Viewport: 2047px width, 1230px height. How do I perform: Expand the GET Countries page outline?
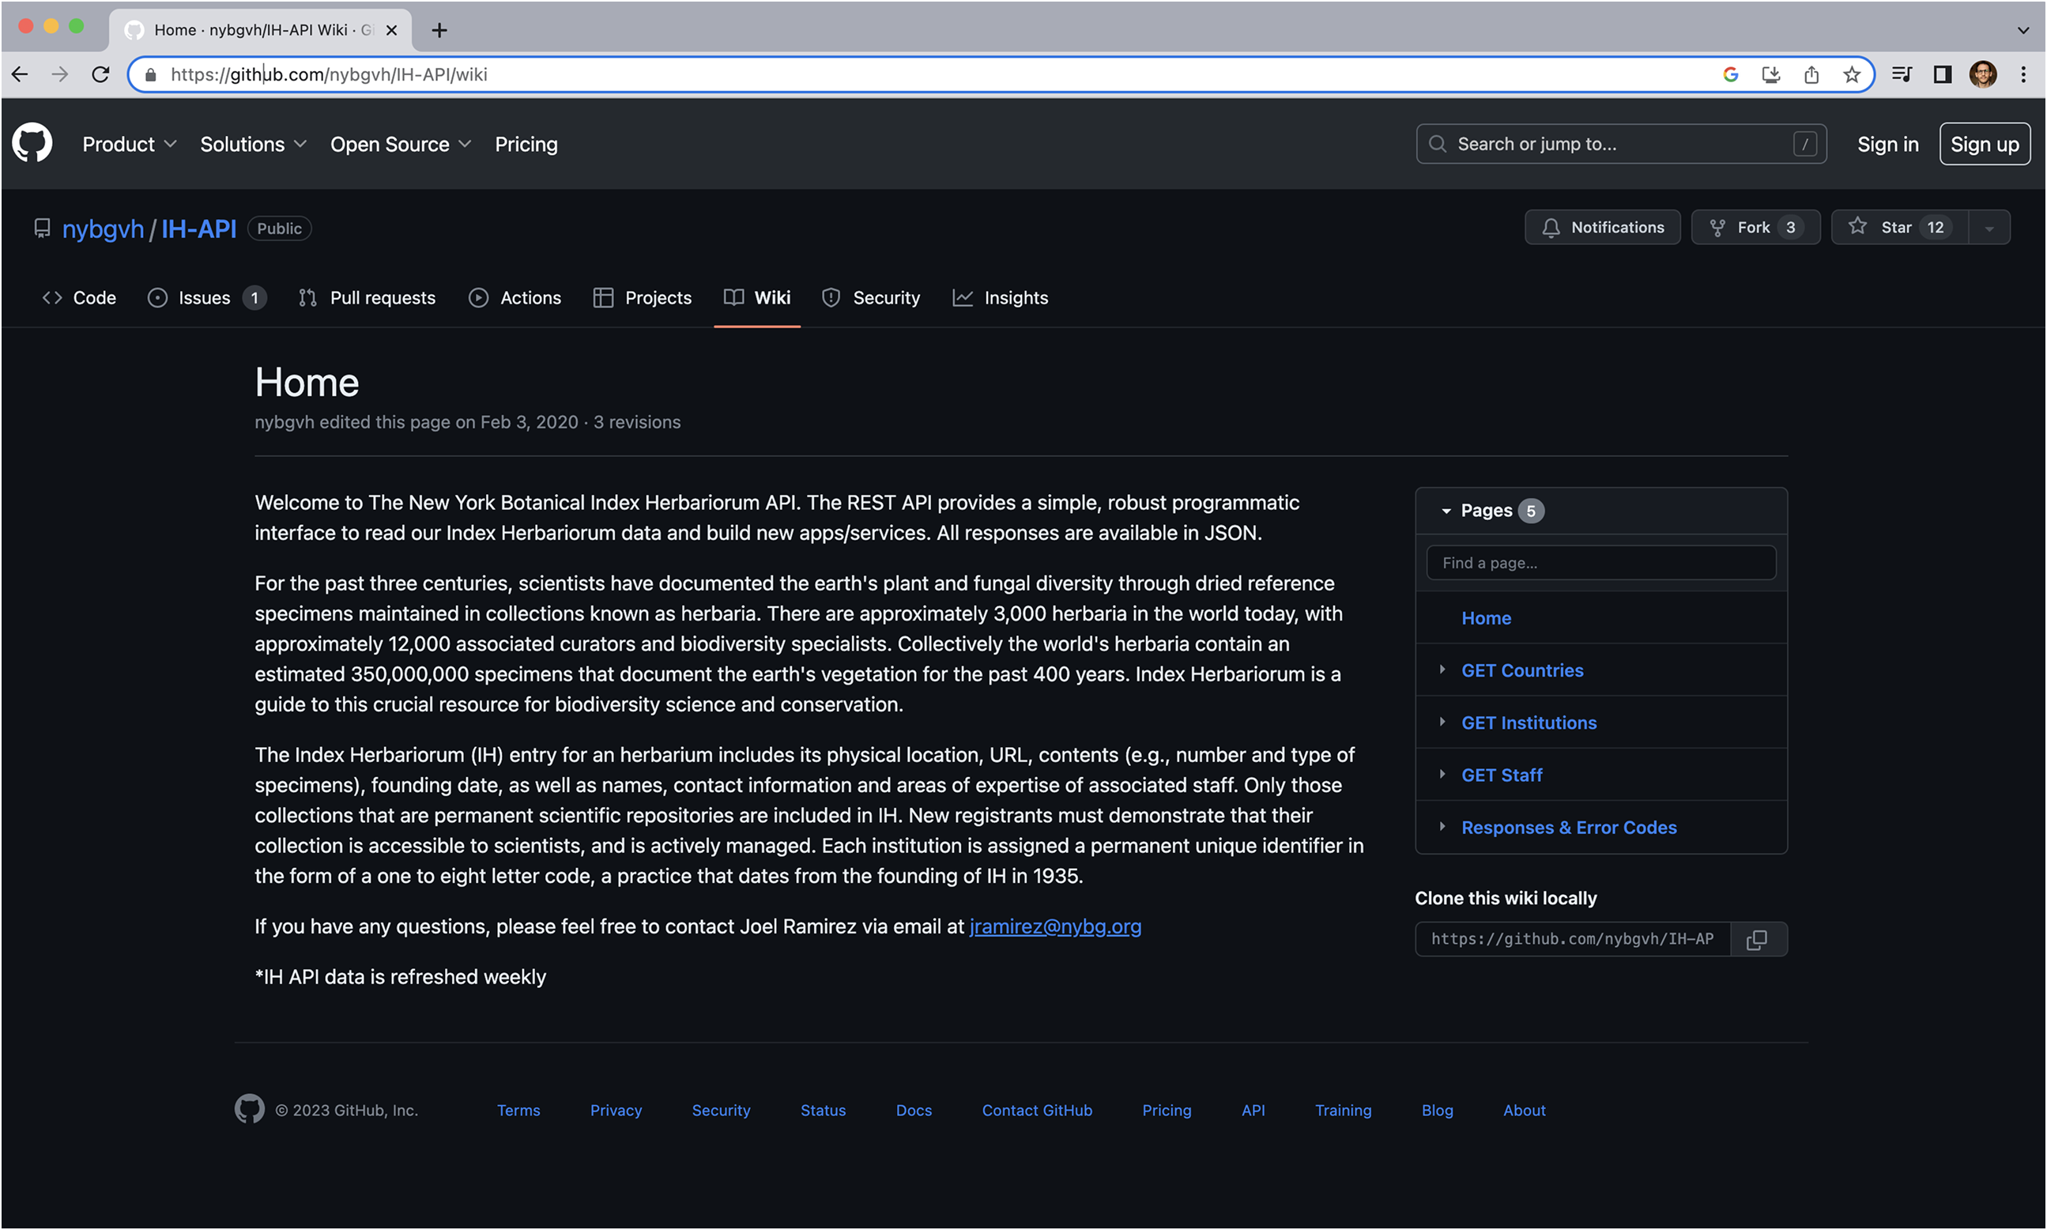coord(1442,670)
